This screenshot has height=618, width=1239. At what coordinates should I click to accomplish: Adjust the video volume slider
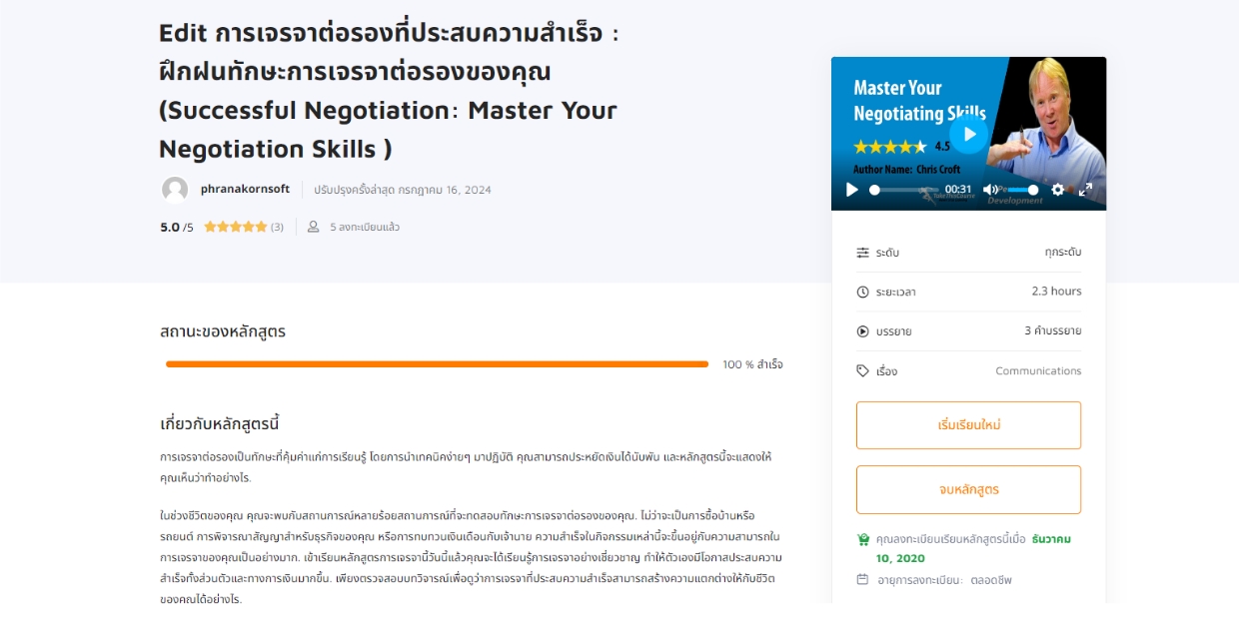click(x=1021, y=190)
